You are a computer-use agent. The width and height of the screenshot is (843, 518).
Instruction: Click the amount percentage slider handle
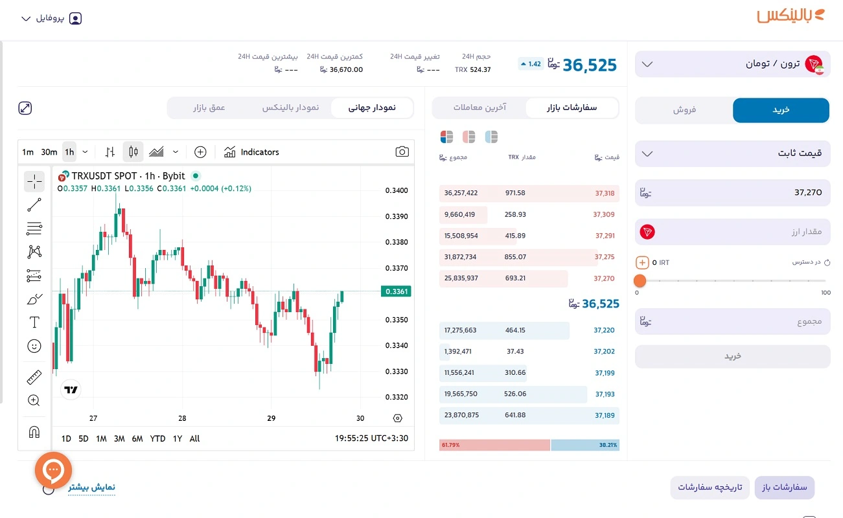tap(640, 280)
